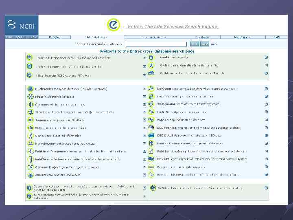Click the Protein sequence database icon
Image resolution: width=293 pixels, height=220 pixels.
(x=30, y=97)
